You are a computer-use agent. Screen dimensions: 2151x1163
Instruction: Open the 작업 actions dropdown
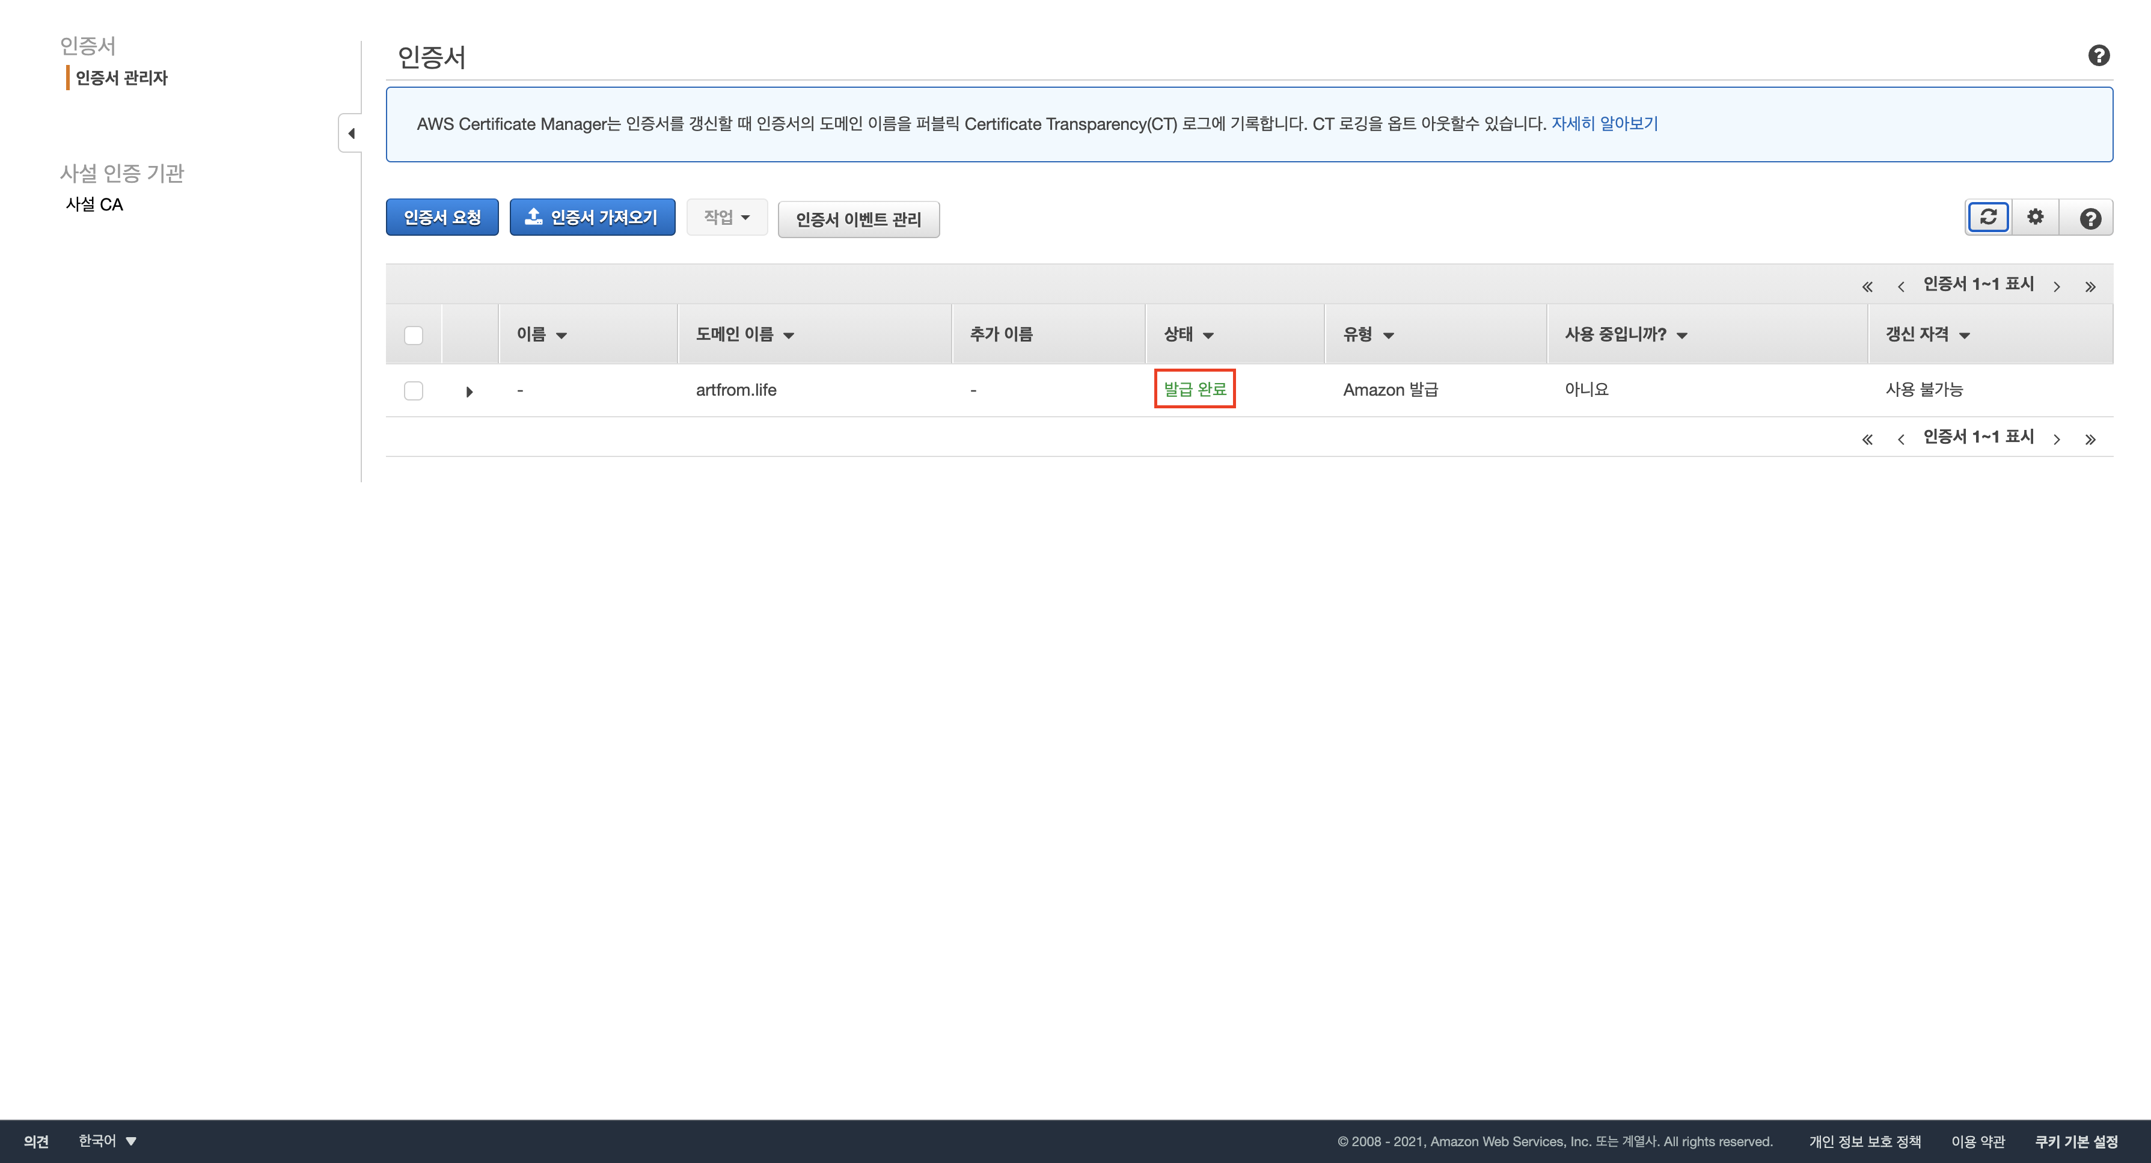(x=726, y=217)
